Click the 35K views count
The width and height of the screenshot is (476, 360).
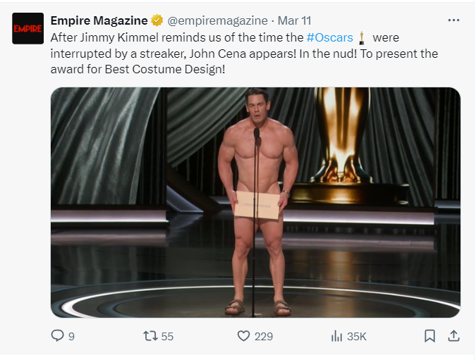[358, 337]
